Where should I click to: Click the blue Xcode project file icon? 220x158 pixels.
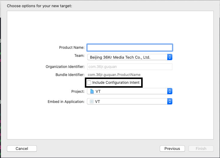tap(92, 91)
